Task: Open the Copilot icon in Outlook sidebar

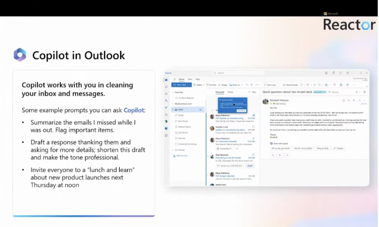Action: coord(166,101)
